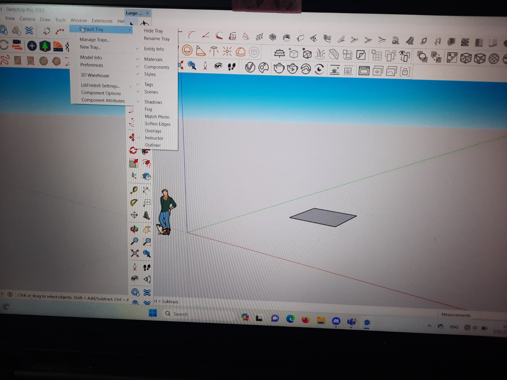The height and width of the screenshot is (380, 507).
Task: Open the Extensions menu
Action: click(x=102, y=21)
